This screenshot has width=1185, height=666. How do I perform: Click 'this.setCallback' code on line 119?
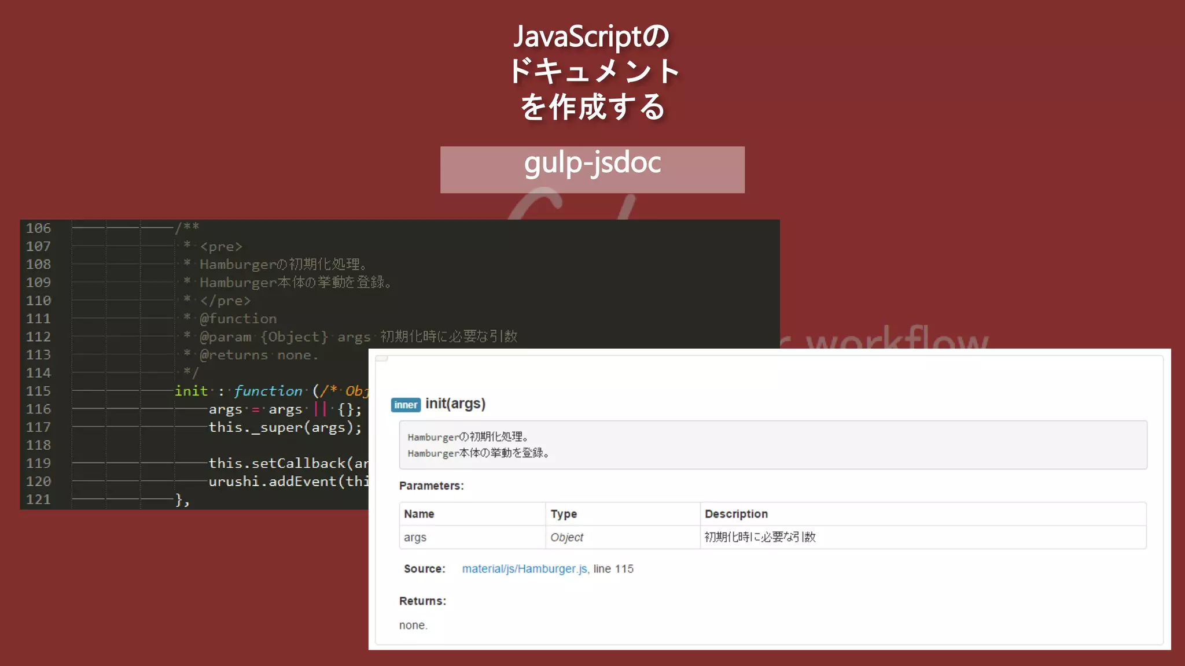pos(277,464)
